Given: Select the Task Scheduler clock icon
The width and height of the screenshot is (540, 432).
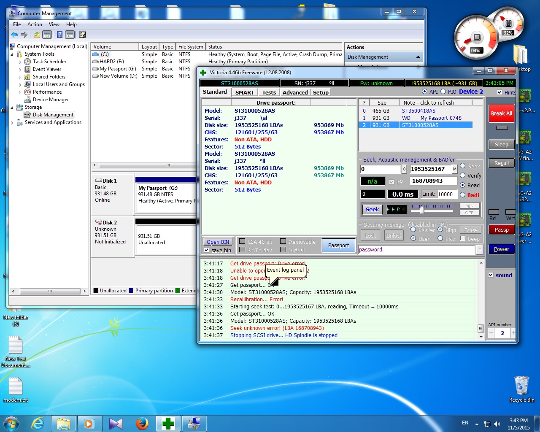Looking at the screenshot, I should 27,62.
